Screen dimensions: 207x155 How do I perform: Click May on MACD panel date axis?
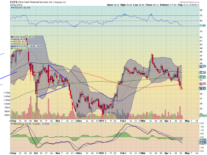[x=187, y=153]
